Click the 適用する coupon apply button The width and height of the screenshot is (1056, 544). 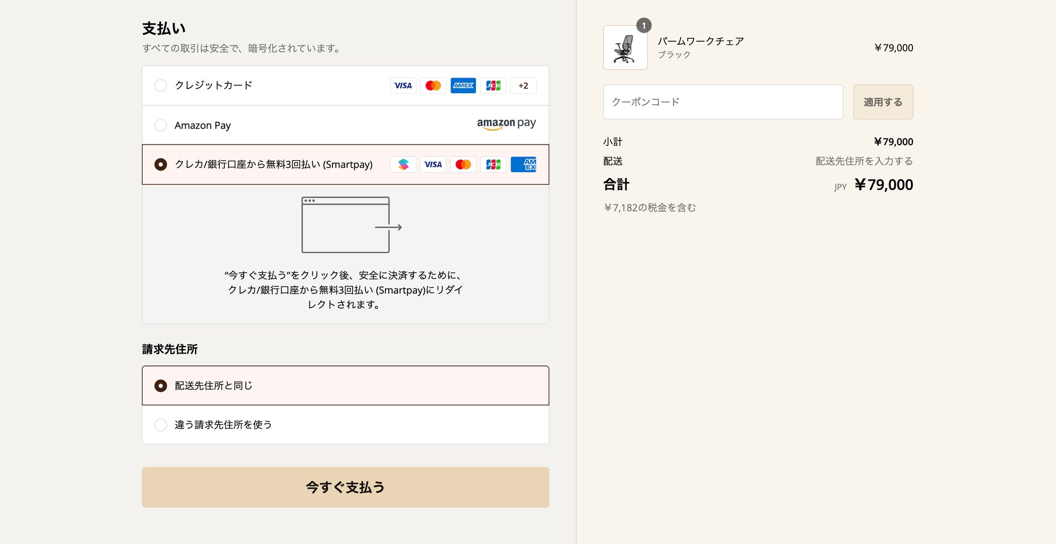point(883,102)
